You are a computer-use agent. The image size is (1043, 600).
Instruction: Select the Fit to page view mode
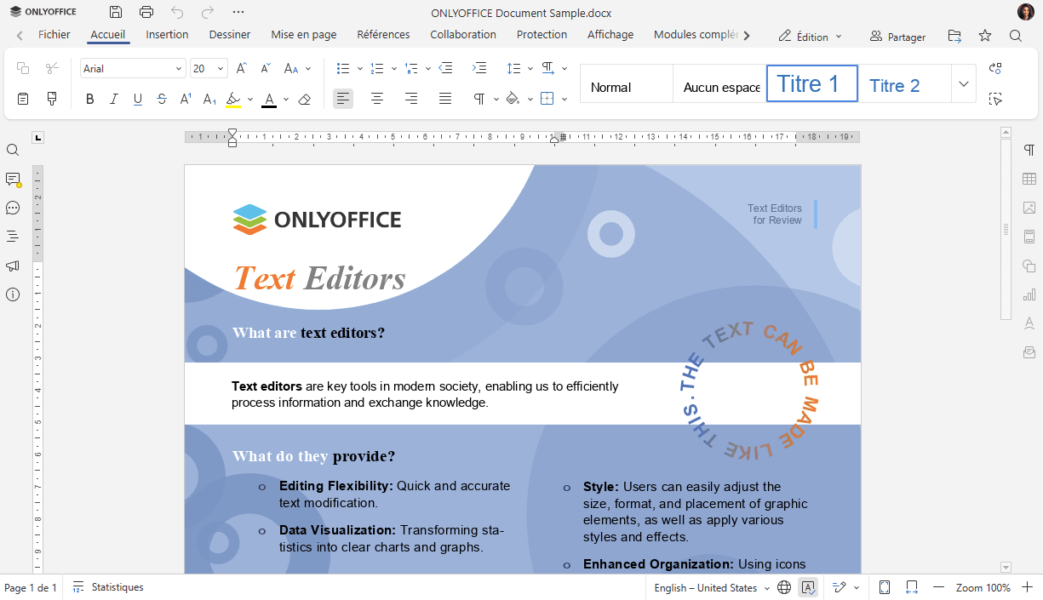pos(883,587)
